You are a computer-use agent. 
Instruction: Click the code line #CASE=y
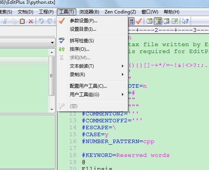[95, 135]
